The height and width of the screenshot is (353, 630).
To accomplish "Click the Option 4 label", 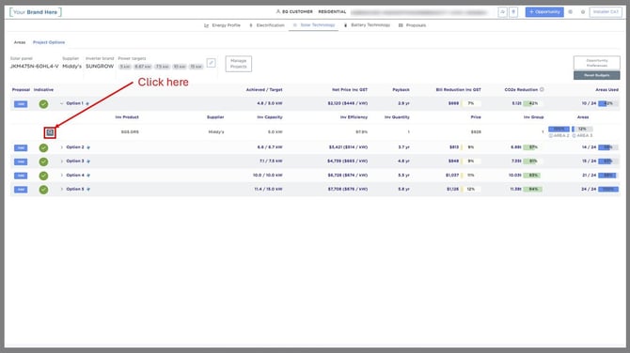I will coord(75,176).
